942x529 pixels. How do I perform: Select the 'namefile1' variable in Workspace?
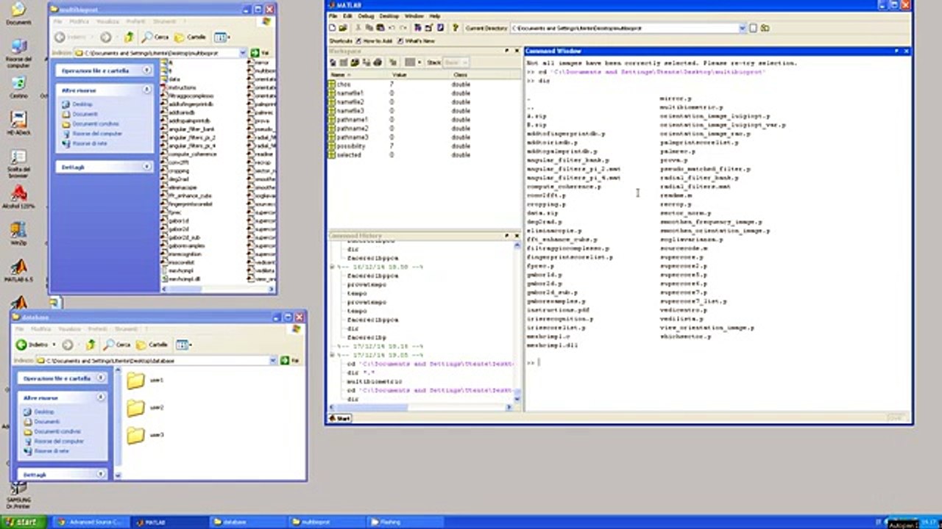pyautogui.click(x=350, y=93)
